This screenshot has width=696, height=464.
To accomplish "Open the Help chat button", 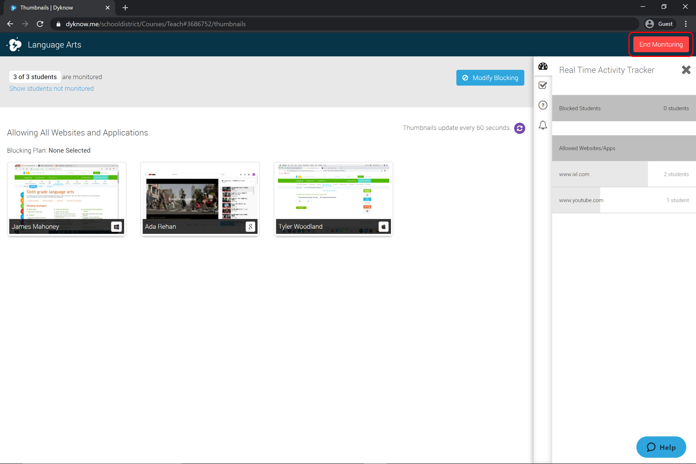I will click(661, 447).
